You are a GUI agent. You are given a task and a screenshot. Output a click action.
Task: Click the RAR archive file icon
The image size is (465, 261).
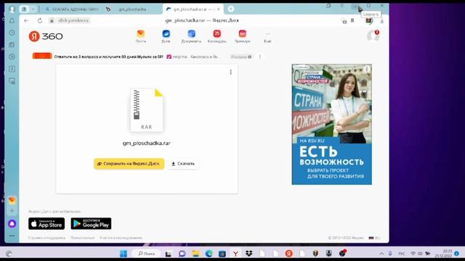pyautogui.click(x=147, y=109)
